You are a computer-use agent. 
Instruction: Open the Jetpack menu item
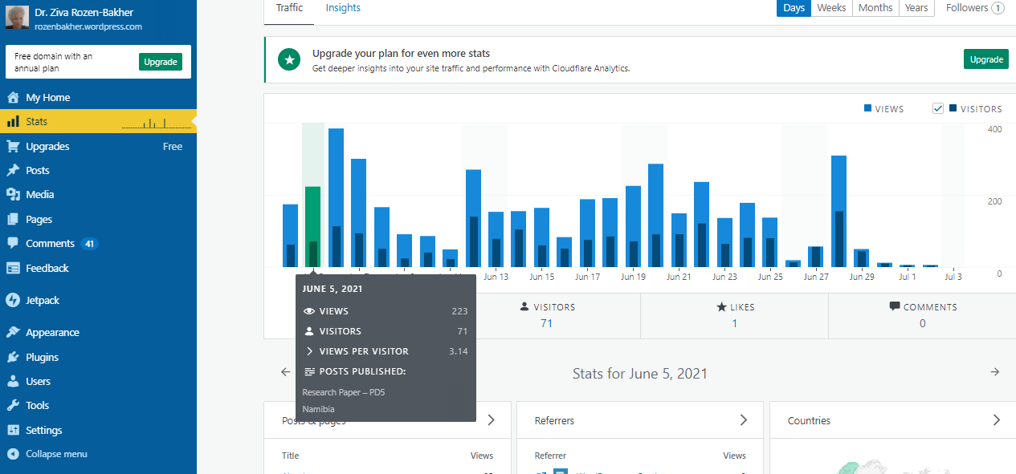pos(98,300)
